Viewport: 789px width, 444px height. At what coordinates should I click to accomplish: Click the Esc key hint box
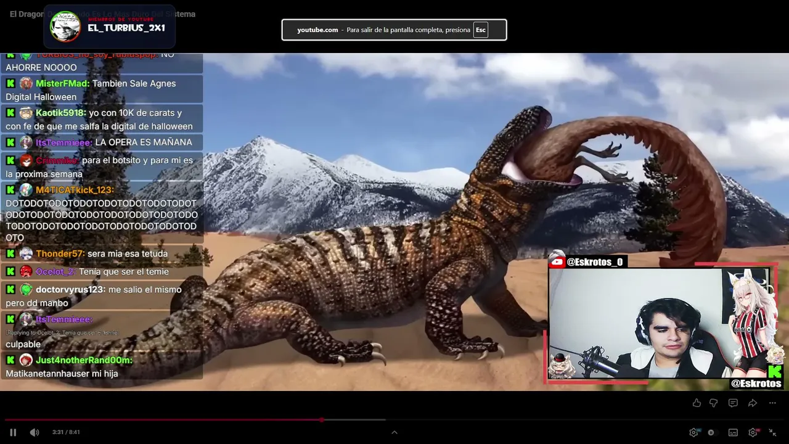coord(481,30)
